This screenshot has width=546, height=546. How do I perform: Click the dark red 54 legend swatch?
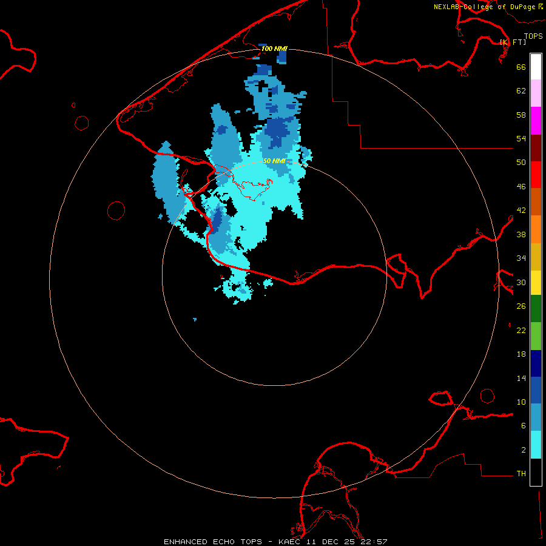(x=536, y=148)
